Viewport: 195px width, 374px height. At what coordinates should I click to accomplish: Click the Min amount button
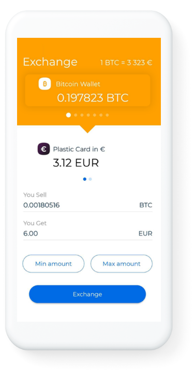coord(53,264)
